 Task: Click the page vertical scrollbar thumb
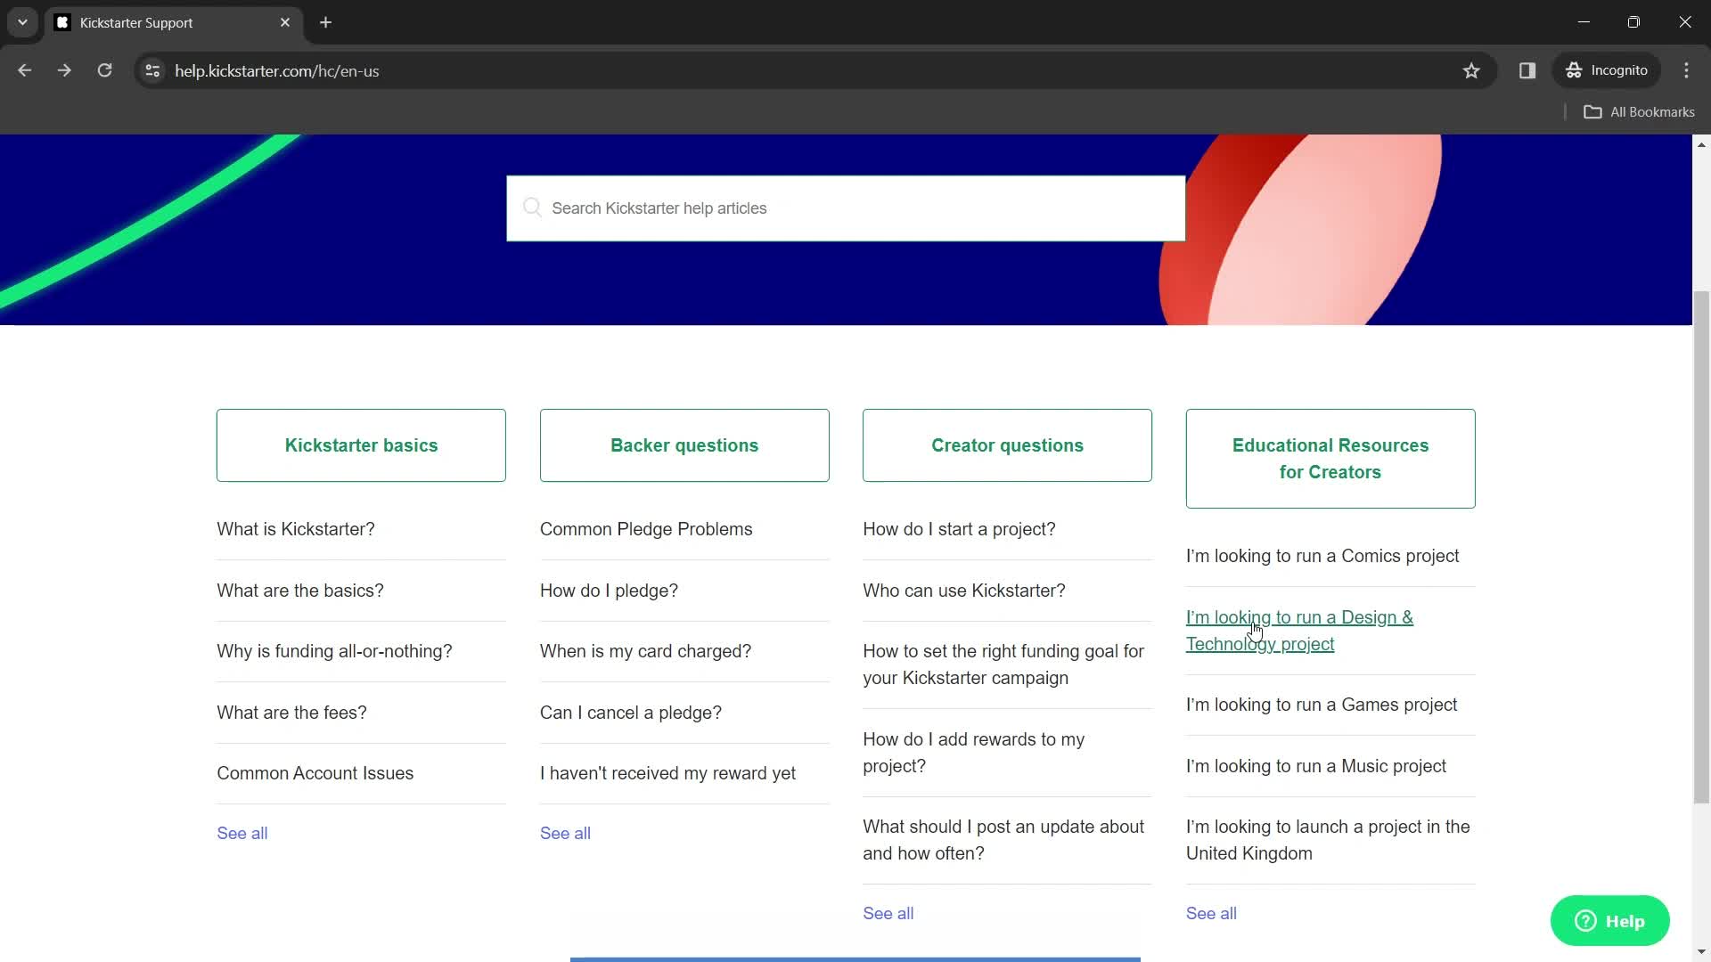pos(1701,547)
